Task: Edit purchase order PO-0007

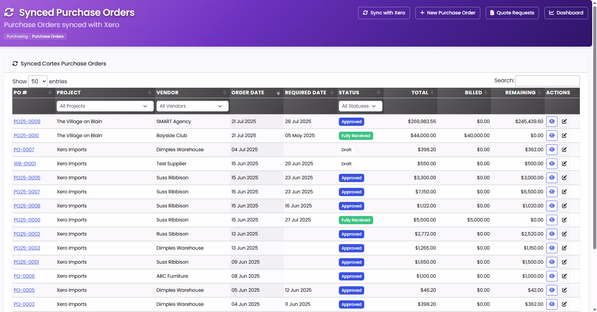Action: coord(564,149)
